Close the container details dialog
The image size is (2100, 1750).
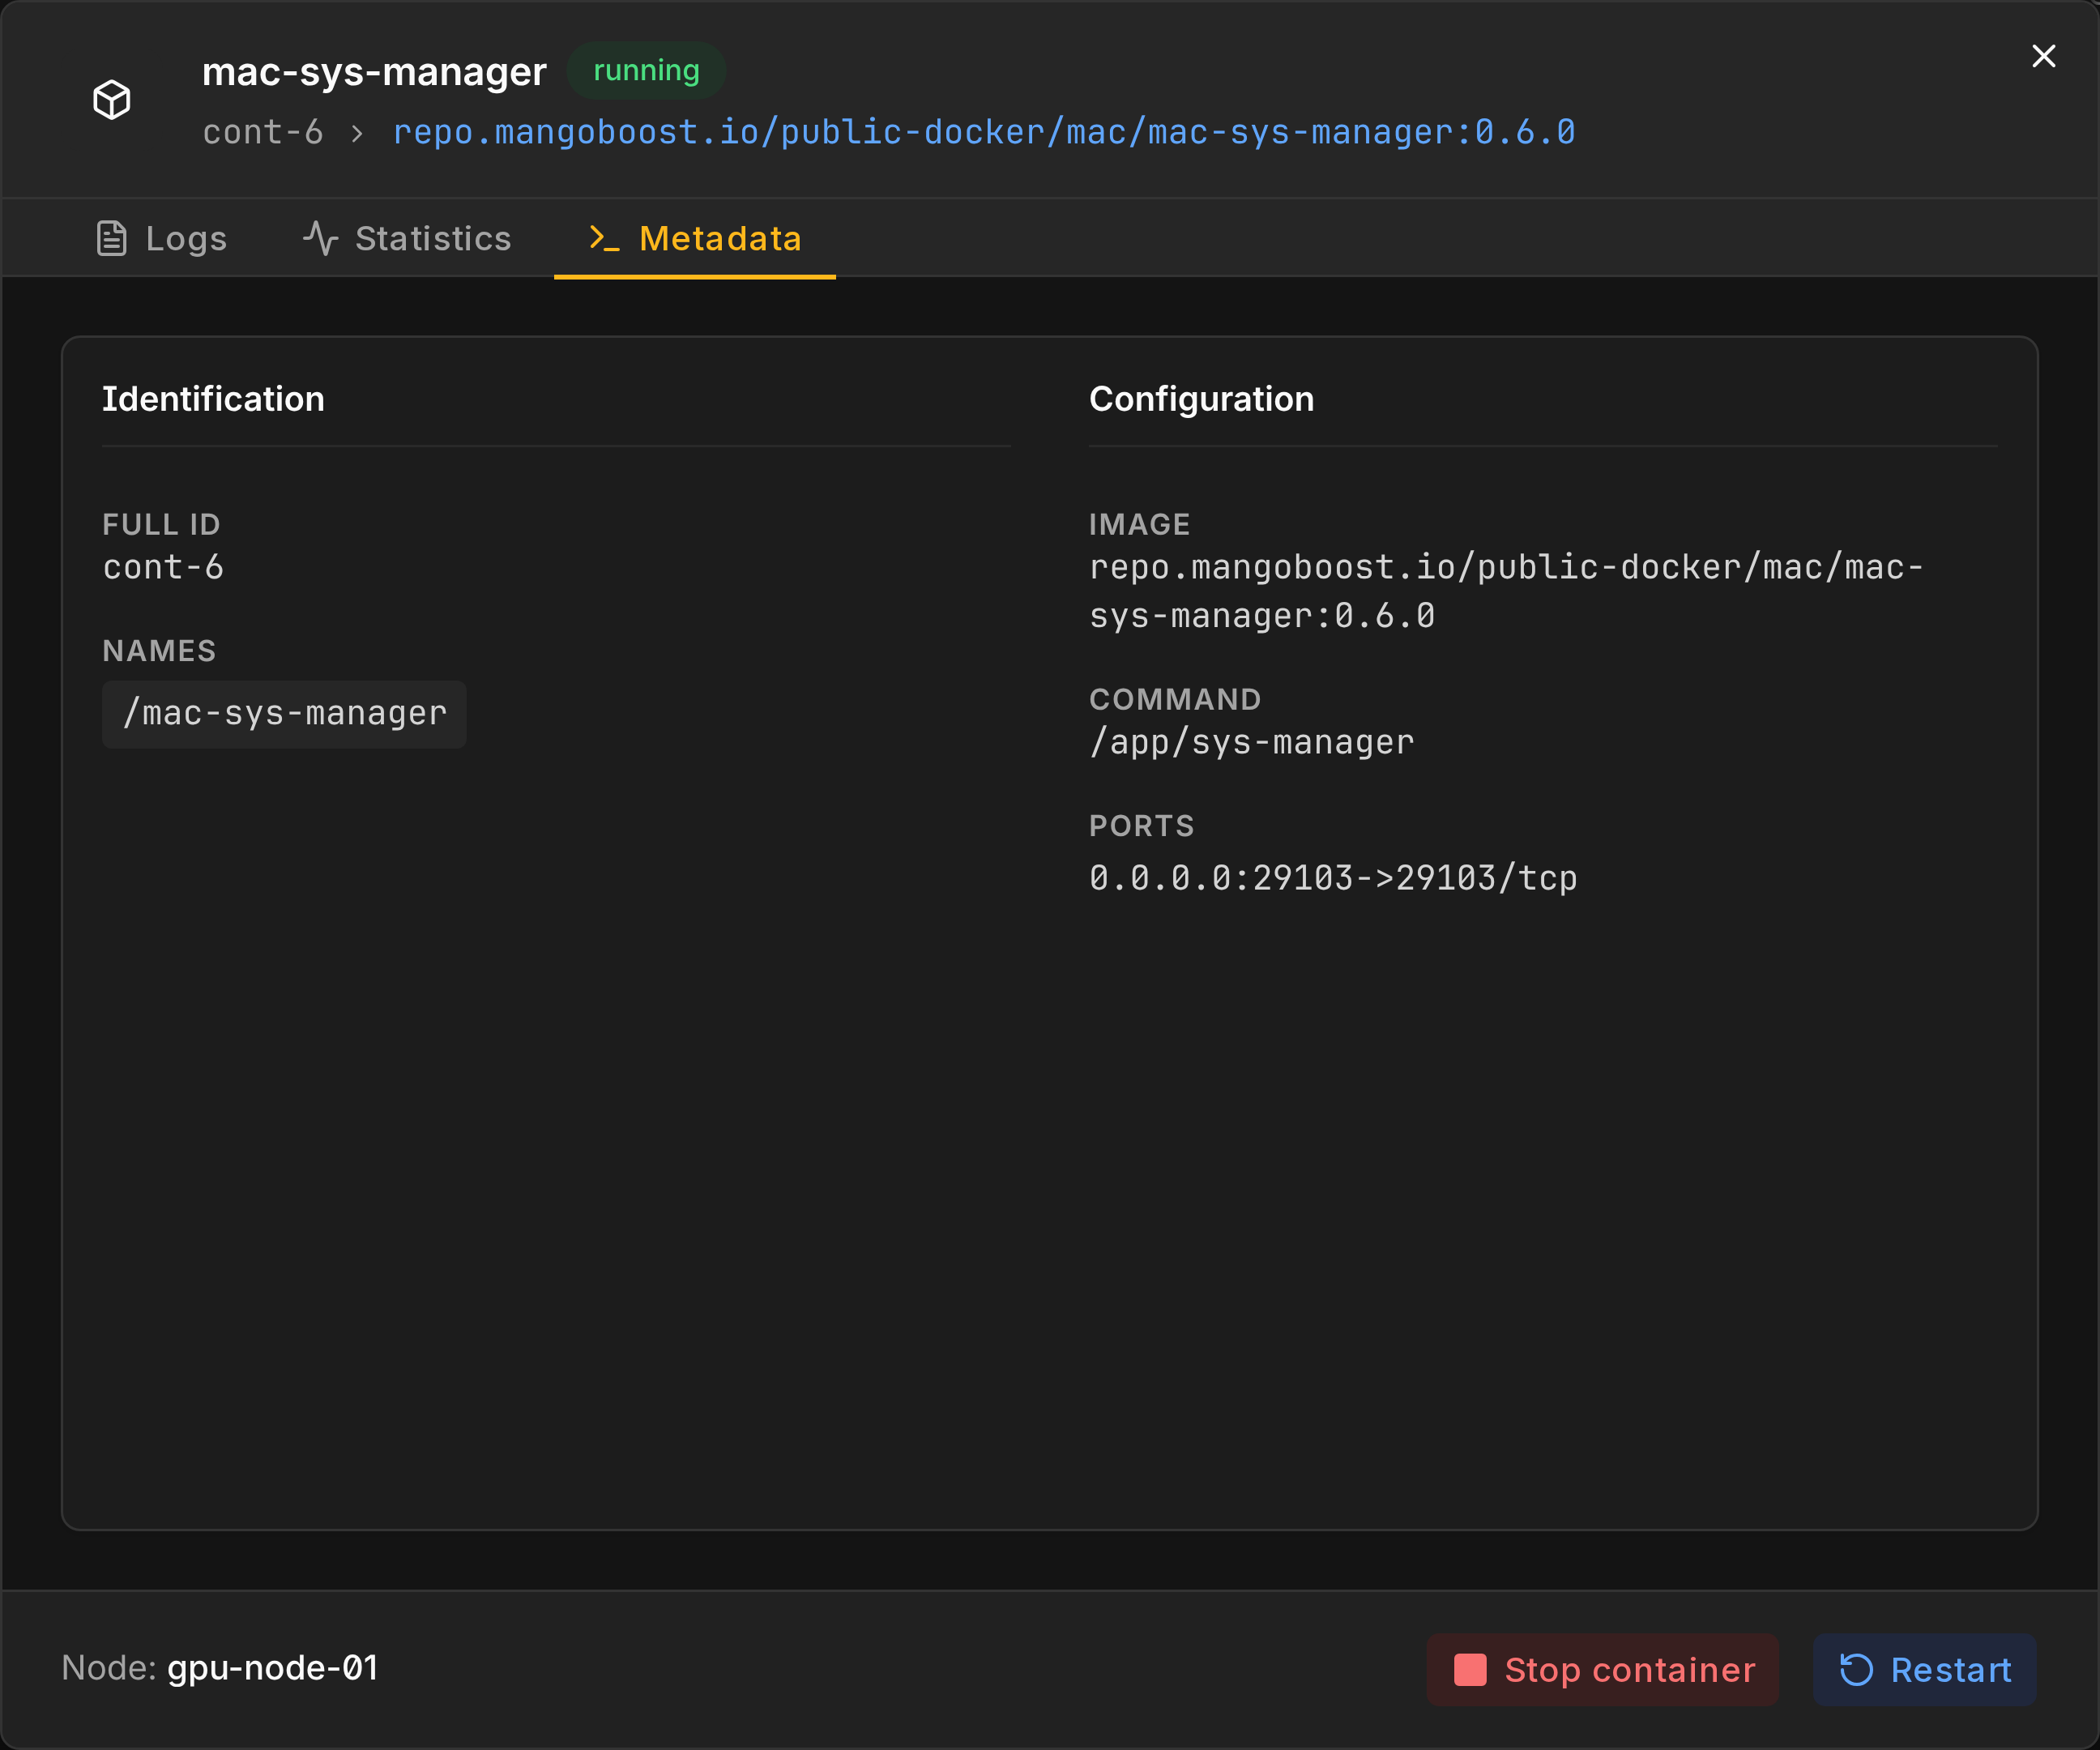(x=2043, y=56)
